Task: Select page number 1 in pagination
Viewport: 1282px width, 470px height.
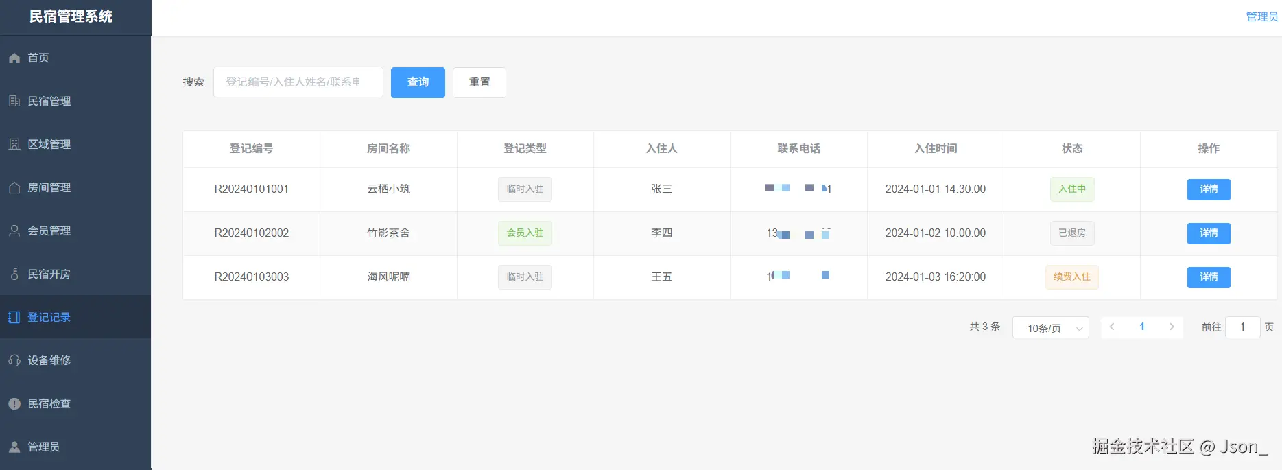Action: (1142, 327)
